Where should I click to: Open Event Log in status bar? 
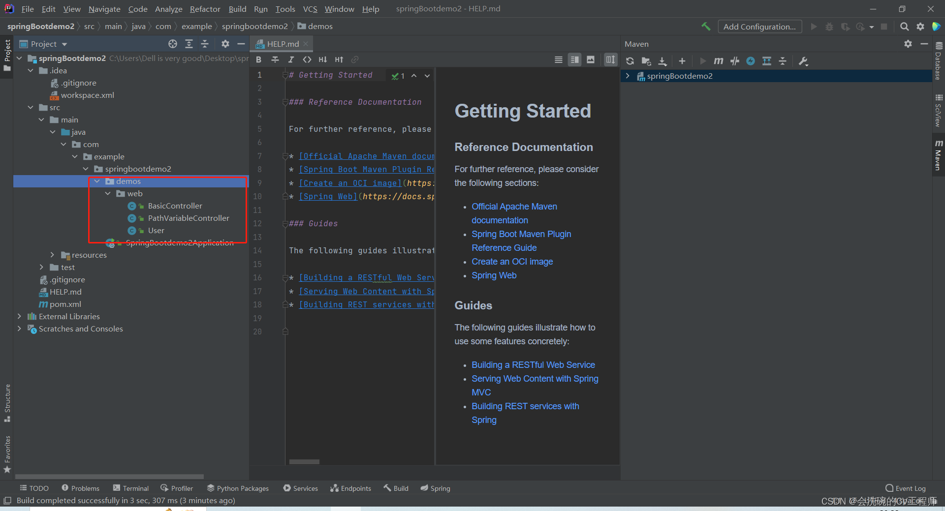[x=905, y=488]
